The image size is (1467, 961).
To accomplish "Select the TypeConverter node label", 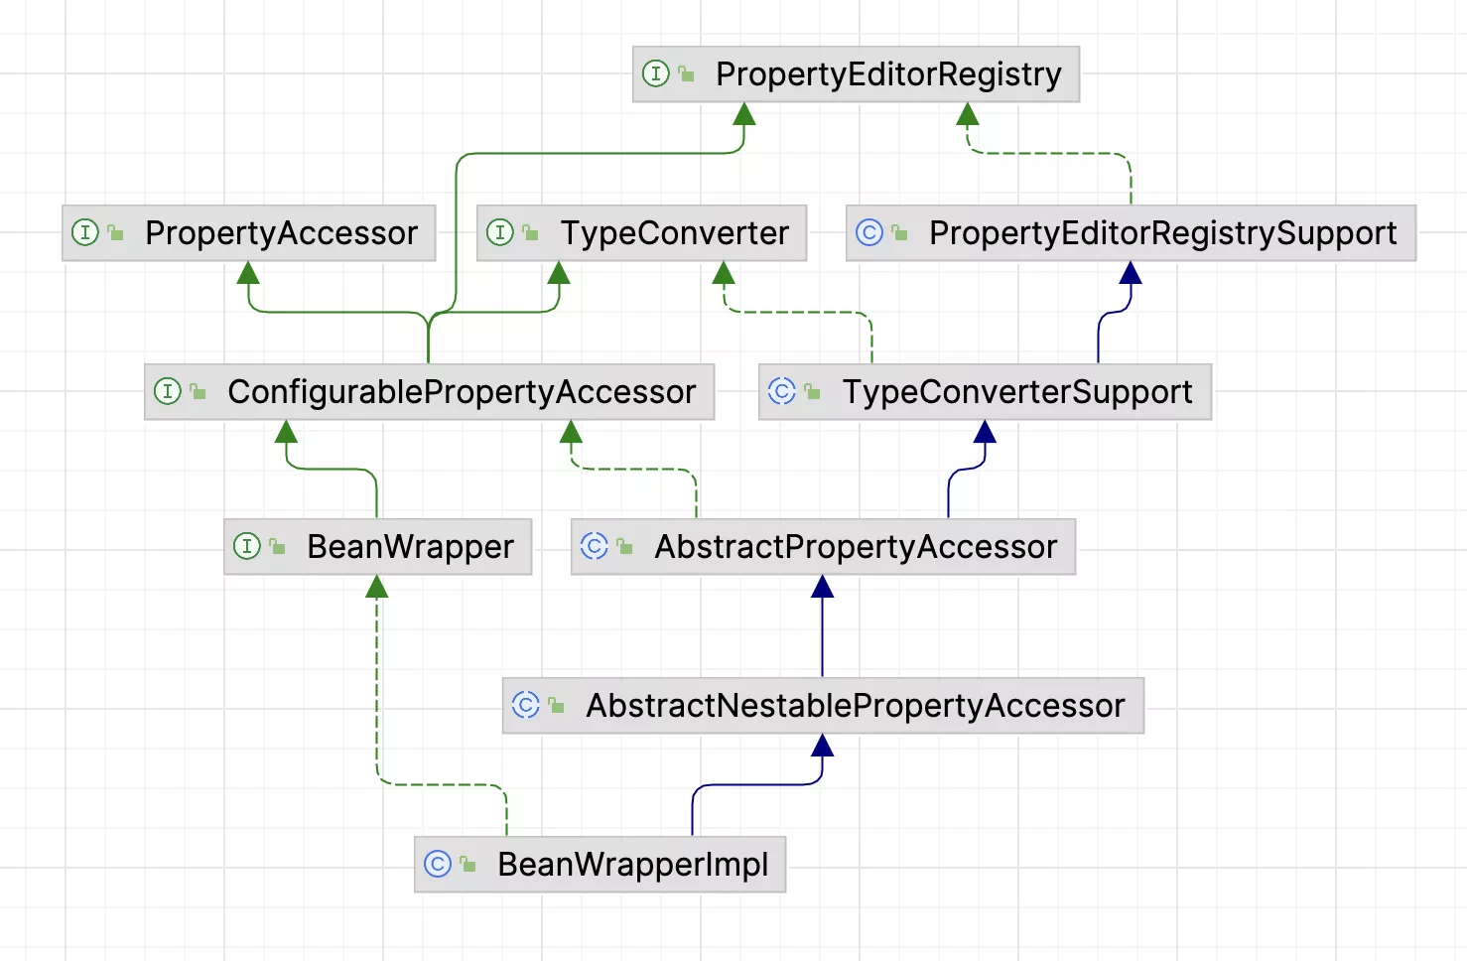I will tap(674, 233).
